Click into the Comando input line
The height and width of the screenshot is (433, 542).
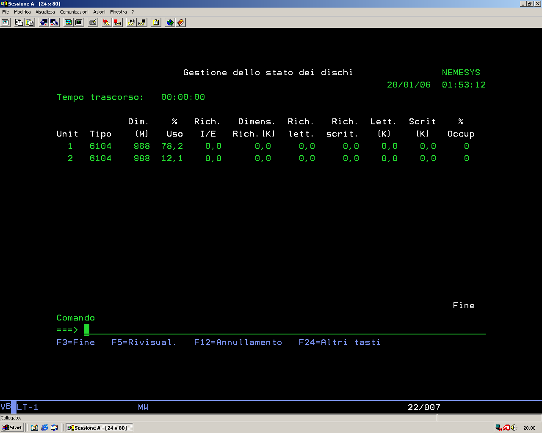click(285, 330)
